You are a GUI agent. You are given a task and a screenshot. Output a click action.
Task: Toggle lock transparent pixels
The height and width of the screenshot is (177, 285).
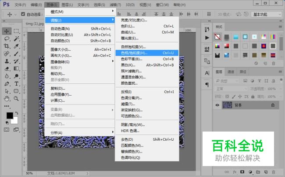(227, 97)
